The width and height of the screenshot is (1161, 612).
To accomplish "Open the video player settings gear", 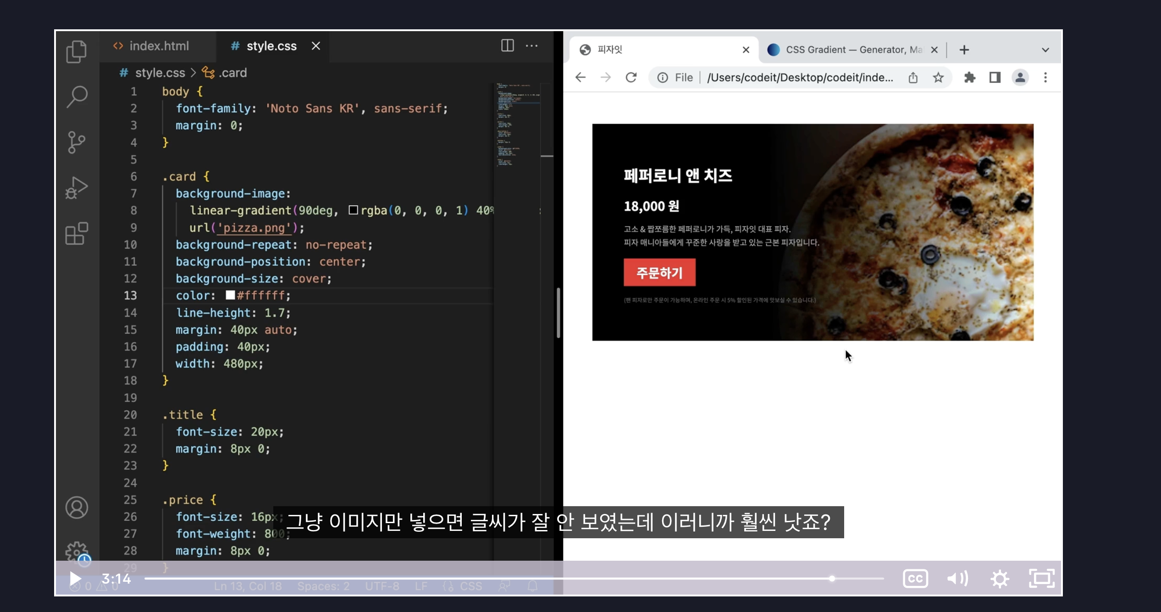I will tap(1000, 579).
